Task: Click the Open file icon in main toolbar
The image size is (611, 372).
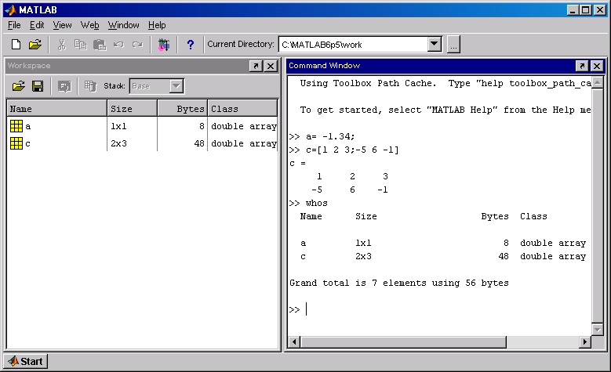Action: [x=35, y=45]
